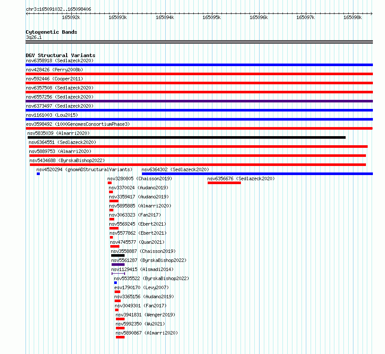The height and width of the screenshot is (354, 385).
Task: Open nsv5561287 (ByrskaBishop2022) label
Action: pyautogui.click(x=149, y=260)
